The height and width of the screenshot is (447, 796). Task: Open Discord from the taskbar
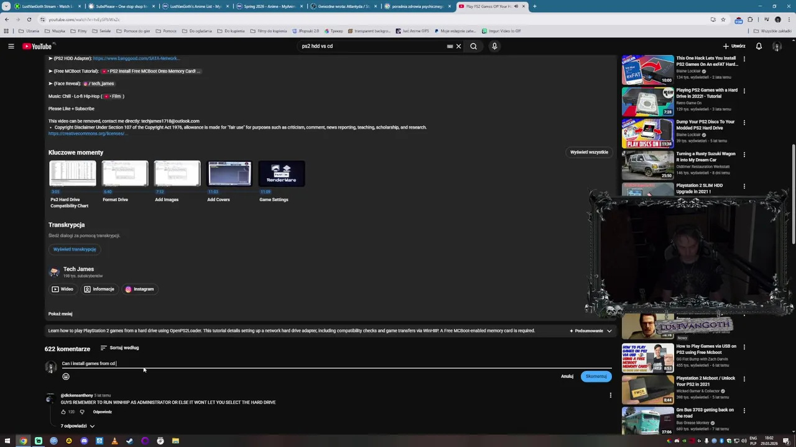coord(84,441)
